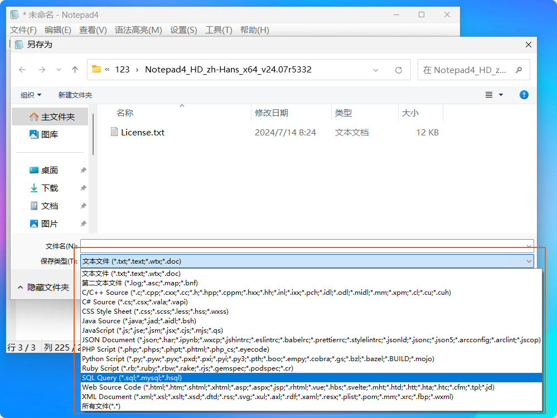Screen dimensions: 557x418
Task: Open 帮助(H) menu in Notepad4
Action: pos(255,30)
